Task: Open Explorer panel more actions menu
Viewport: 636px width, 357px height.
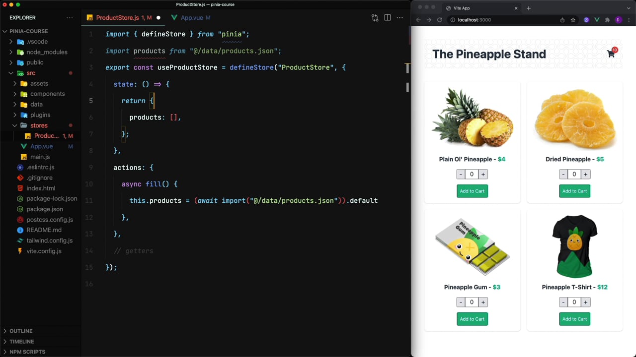Action: pos(70,17)
